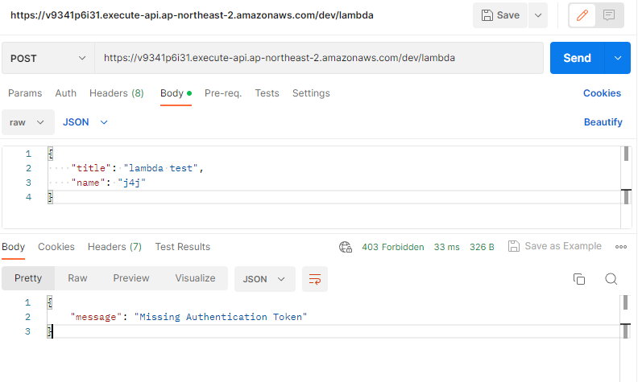Switch to the pencil edit mode icon
This screenshot has width=638, height=382.
coord(582,15)
